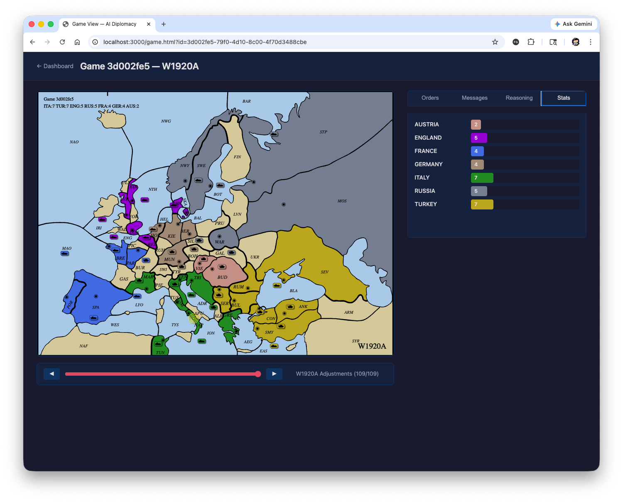Show the Reasoning tab
The width and height of the screenshot is (623, 502).
519,98
